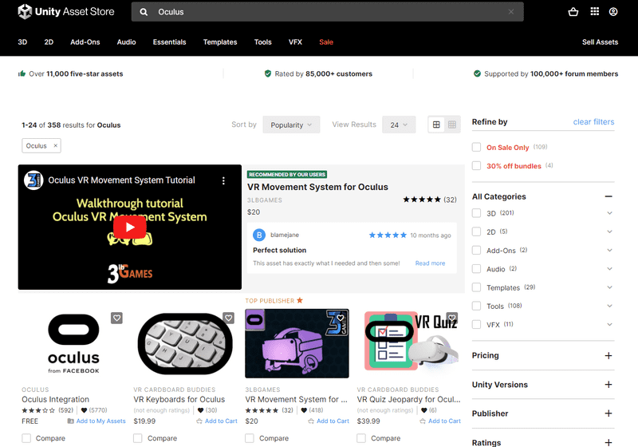Open the user account icon

point(613,12)
